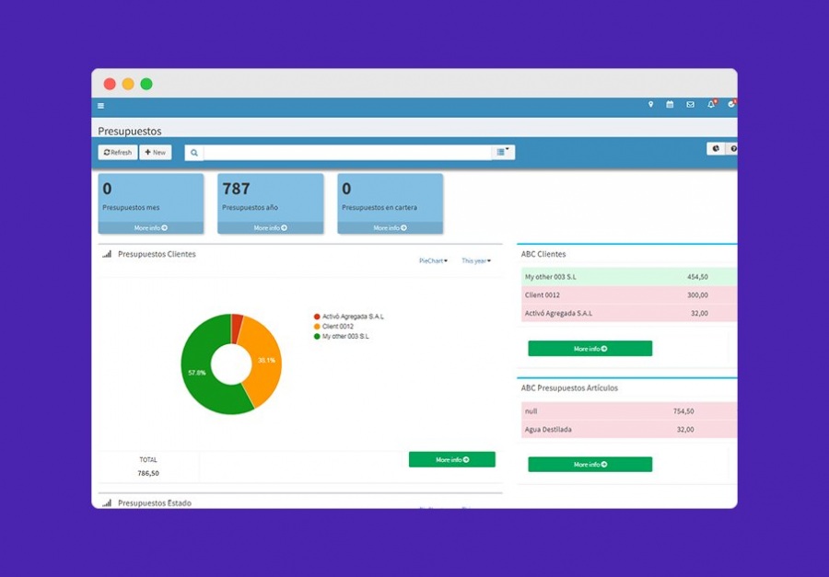
Task: Click the Presupuestos mes card value
Action: (108, 189)
